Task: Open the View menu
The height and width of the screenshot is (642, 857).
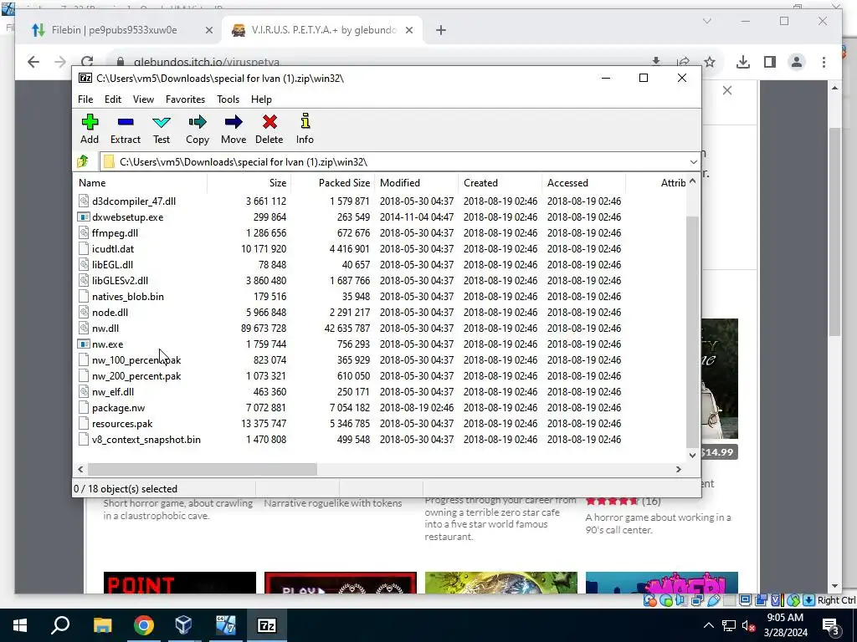Action: click(x=143, y=99)
